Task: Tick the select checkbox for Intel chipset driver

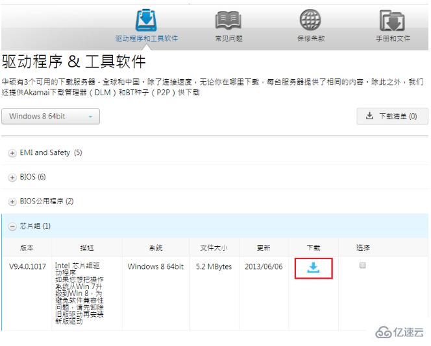Action: tap(363, 265)
